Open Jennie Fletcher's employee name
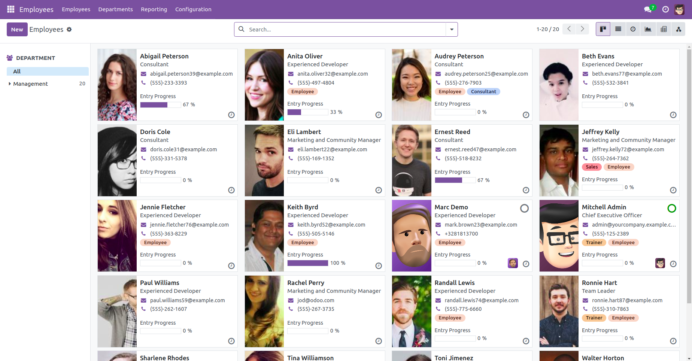The width and height of the screenshot is (692, 361). coord(163,207)
